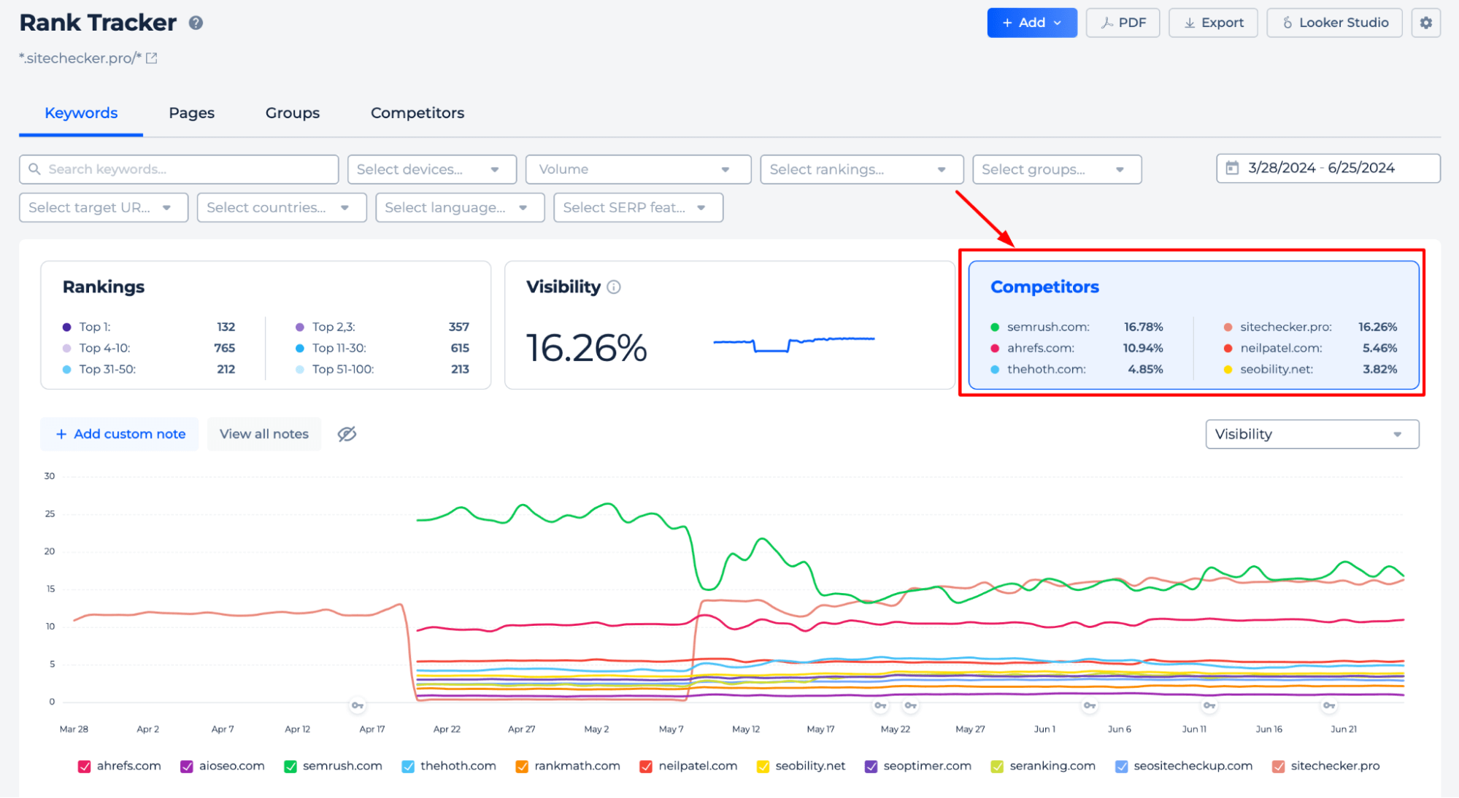Click the key note marker near Apr 17
1459x798 pixels.
tap(358, 705)
